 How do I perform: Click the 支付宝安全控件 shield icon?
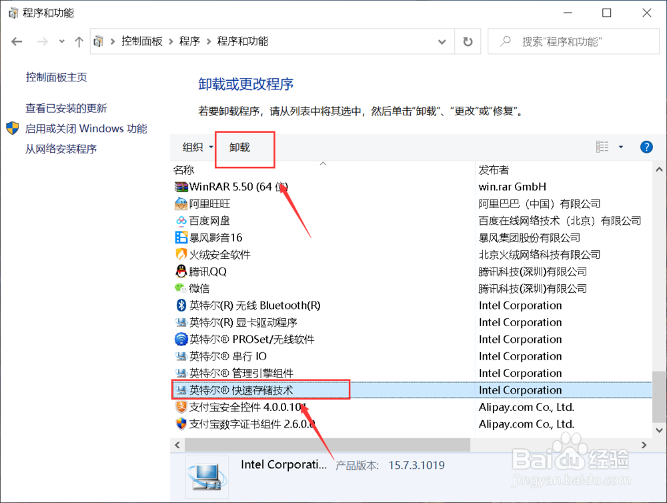[x=181, y=407]
